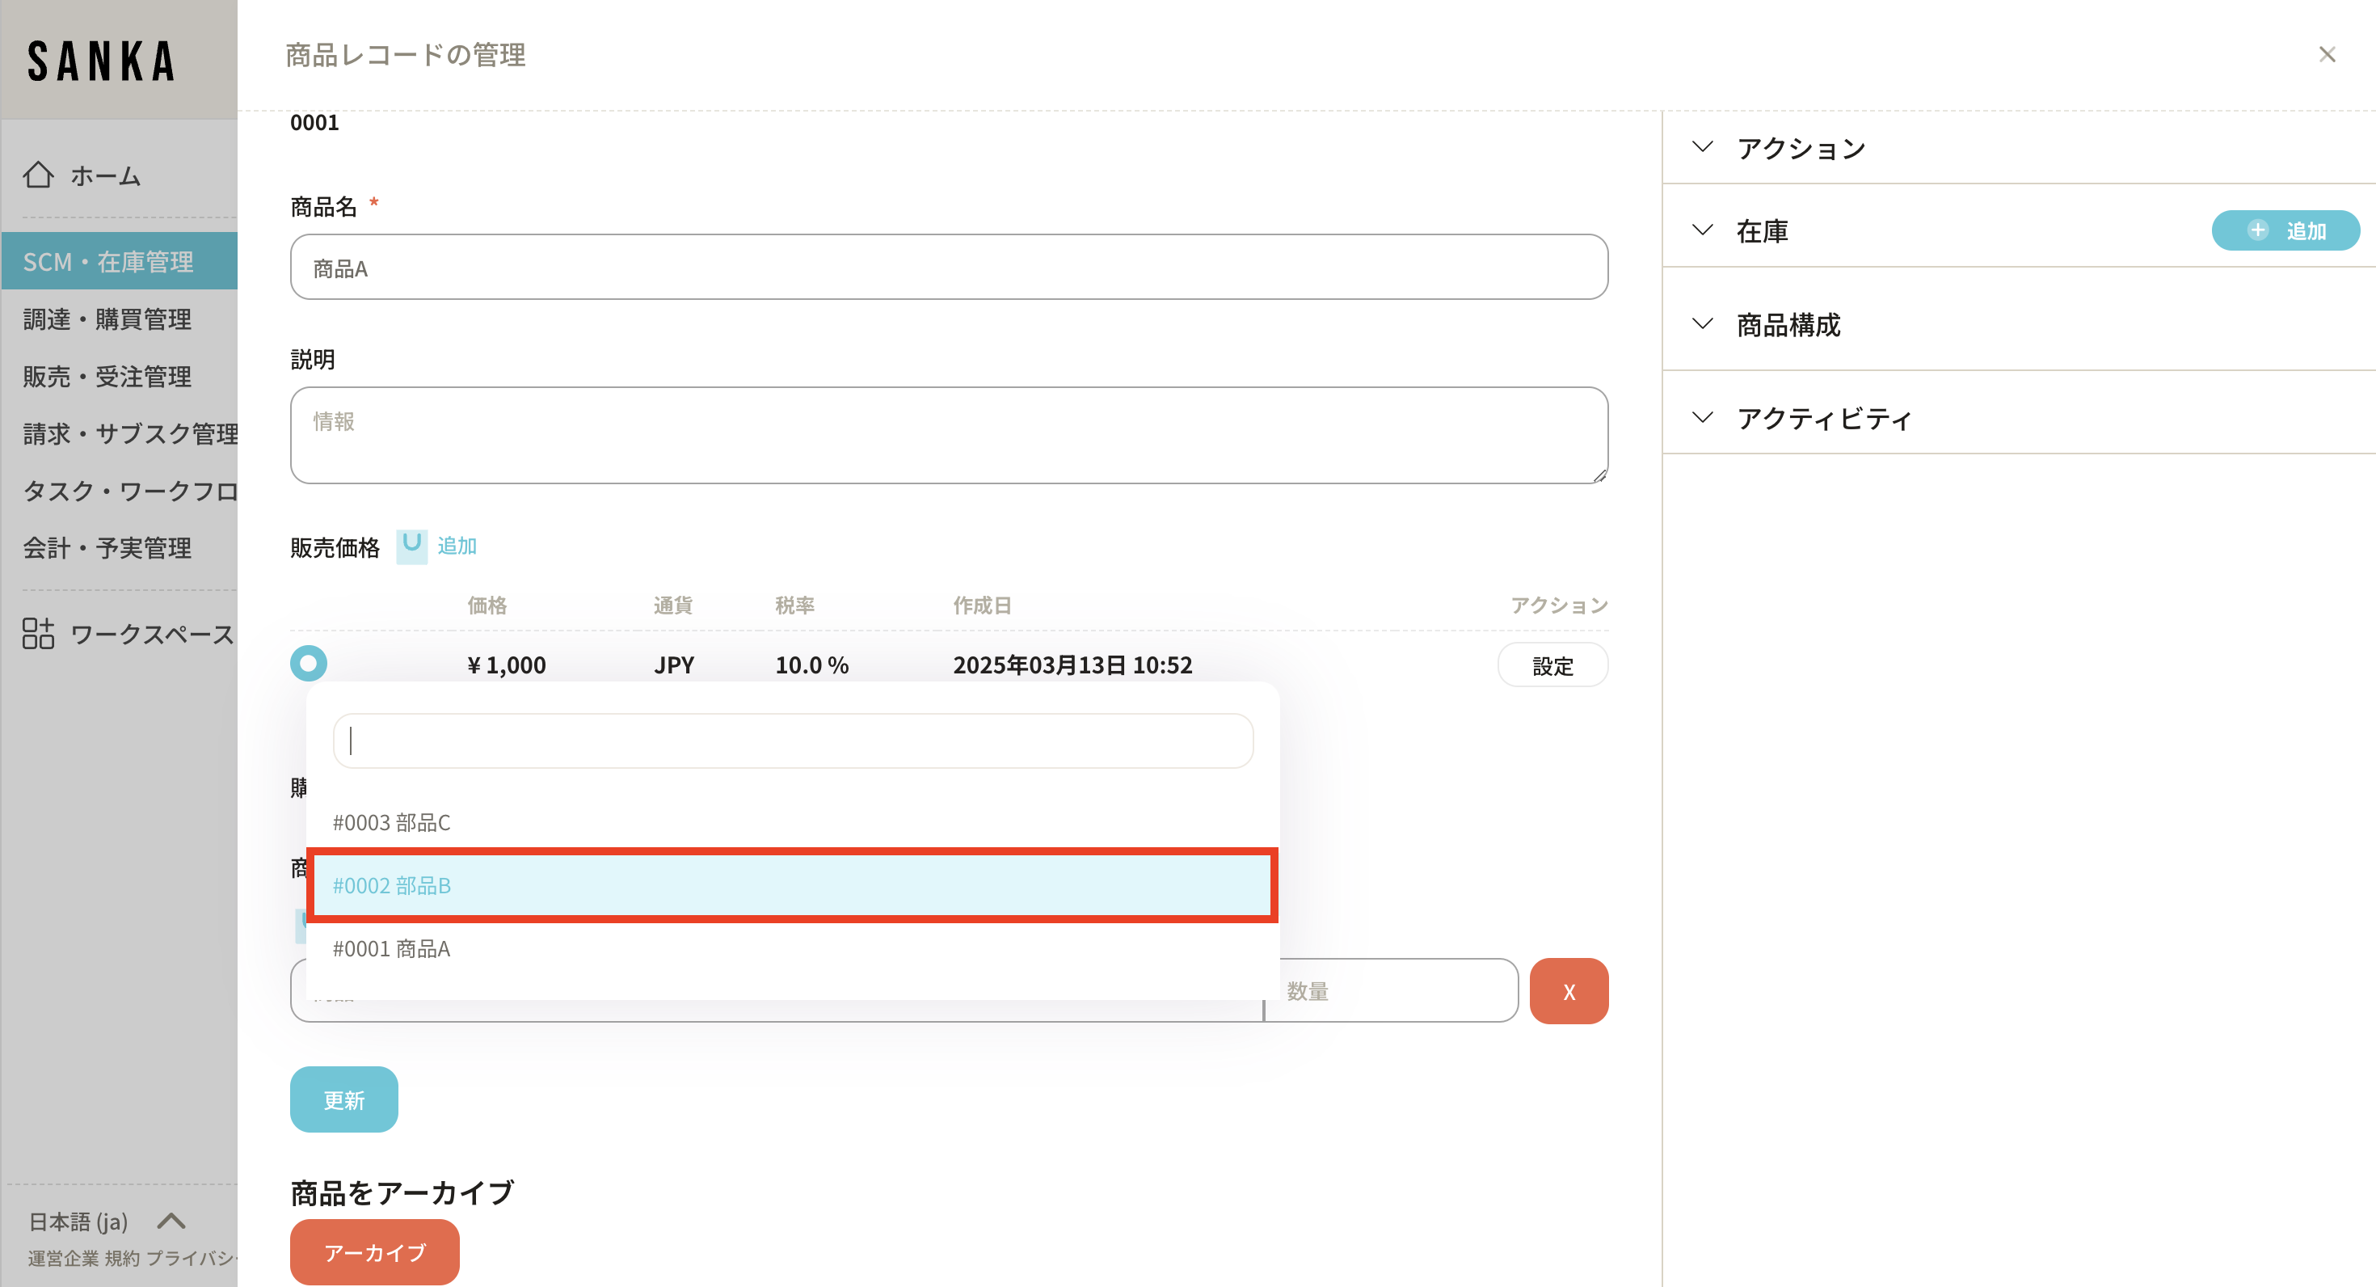
Task: Expand the 在庫 section chevron
Action: [1703, 230]
